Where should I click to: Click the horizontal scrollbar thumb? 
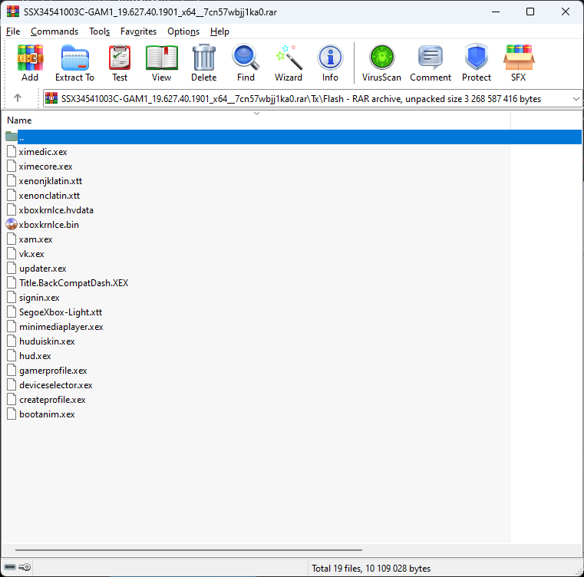click(189, 549)
